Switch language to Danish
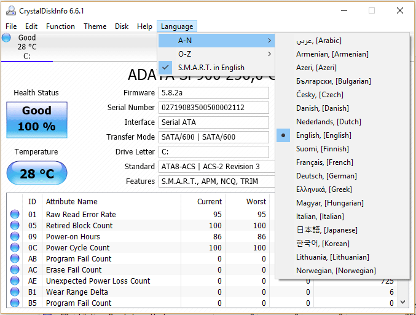This screenshot has width=416, height=315. 342,108
